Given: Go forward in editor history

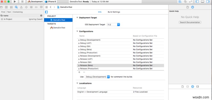Looking at the screenshot, I should 54,7.
